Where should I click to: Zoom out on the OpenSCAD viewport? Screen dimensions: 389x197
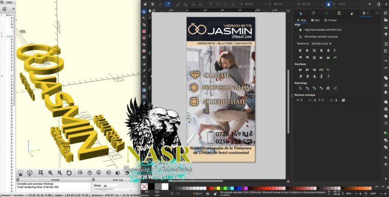[x=60, y=173]
